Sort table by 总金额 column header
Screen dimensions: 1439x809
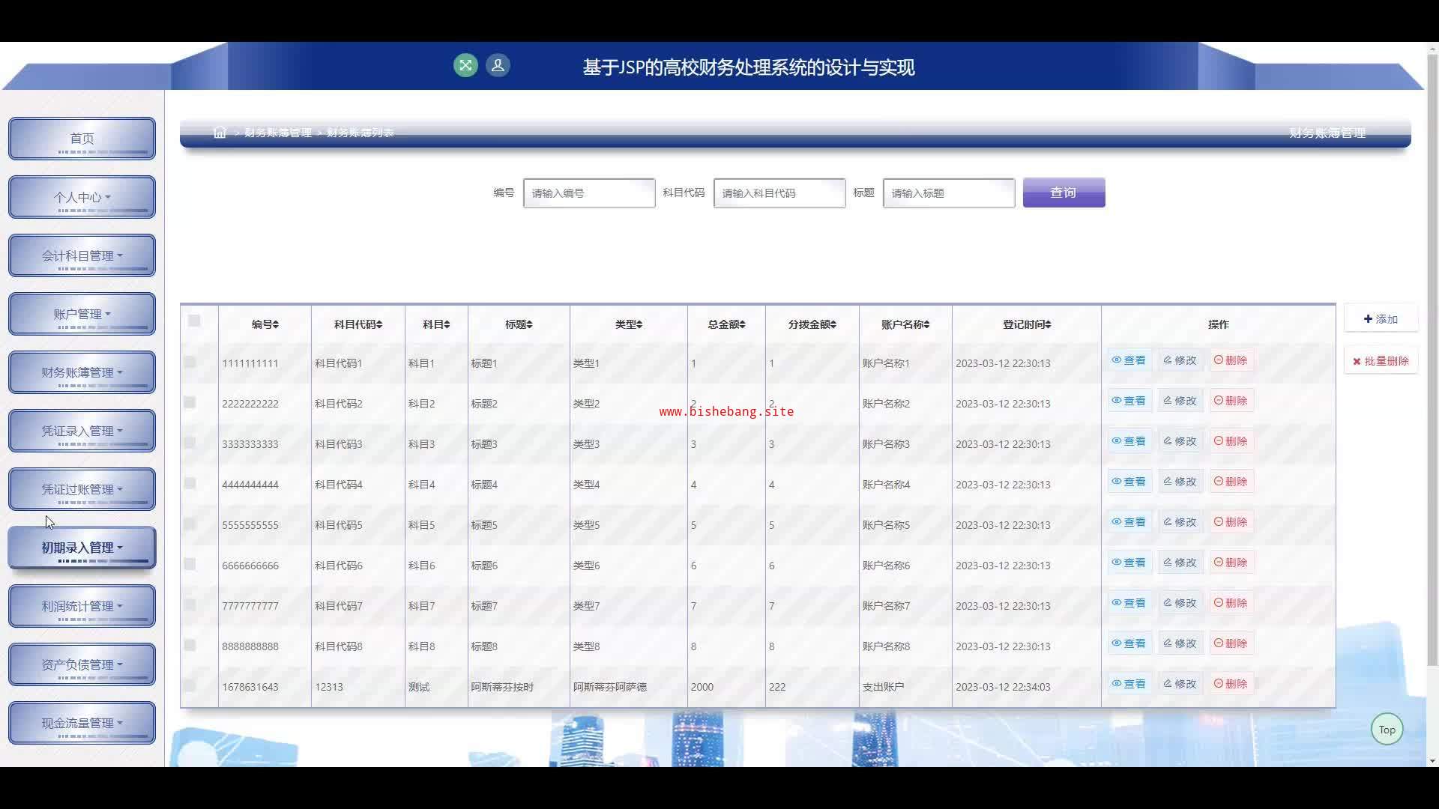click(725, 324)
